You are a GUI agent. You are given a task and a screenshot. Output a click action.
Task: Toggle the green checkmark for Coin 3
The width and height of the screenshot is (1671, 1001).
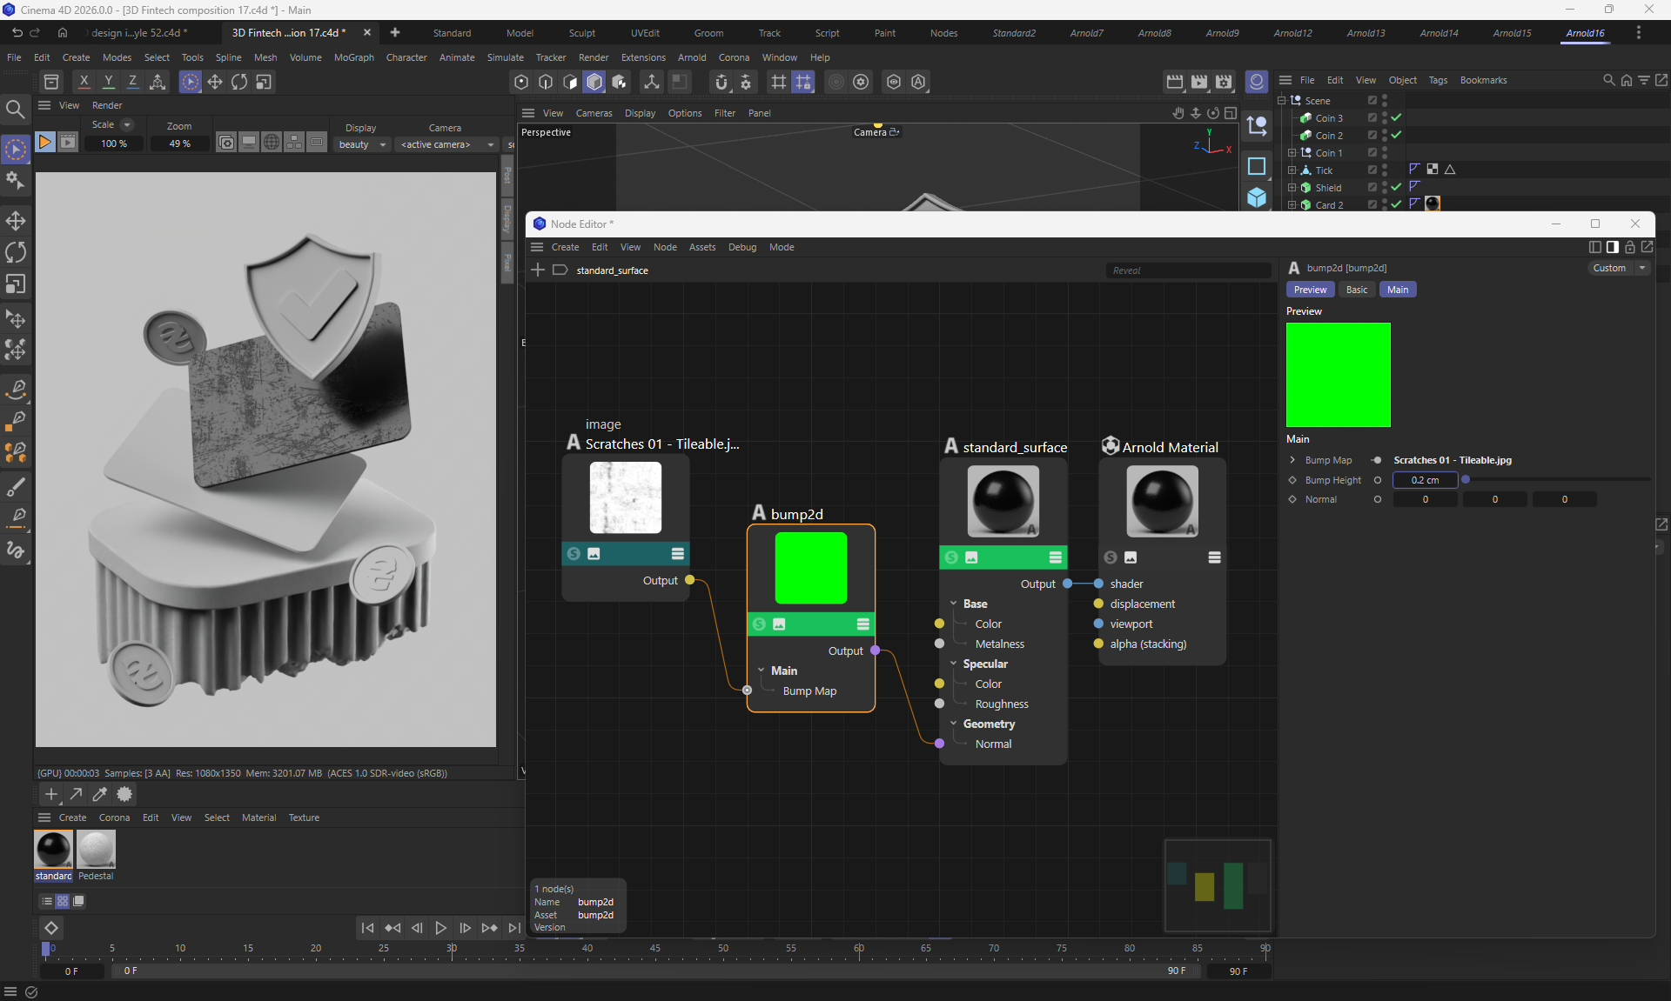pyautogui.click(x=1396, y=117)
